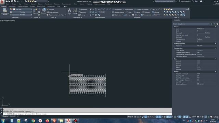Screen dimensions: 219x123
Task: Click the Customization menu icon at status bar end
Action: (x=217, y=117)
